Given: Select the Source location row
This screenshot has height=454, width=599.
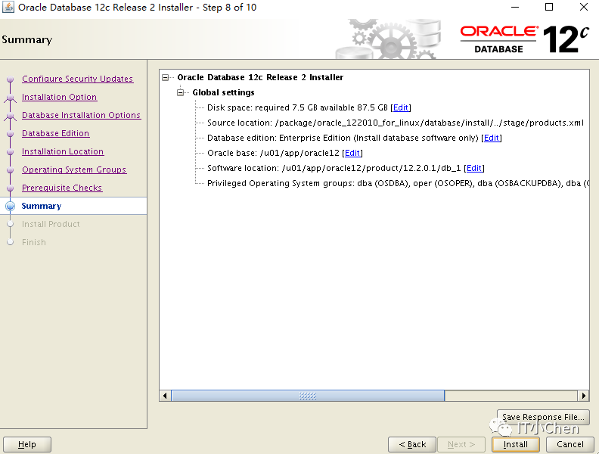Looking at the screenshot, I should [396, 123].
